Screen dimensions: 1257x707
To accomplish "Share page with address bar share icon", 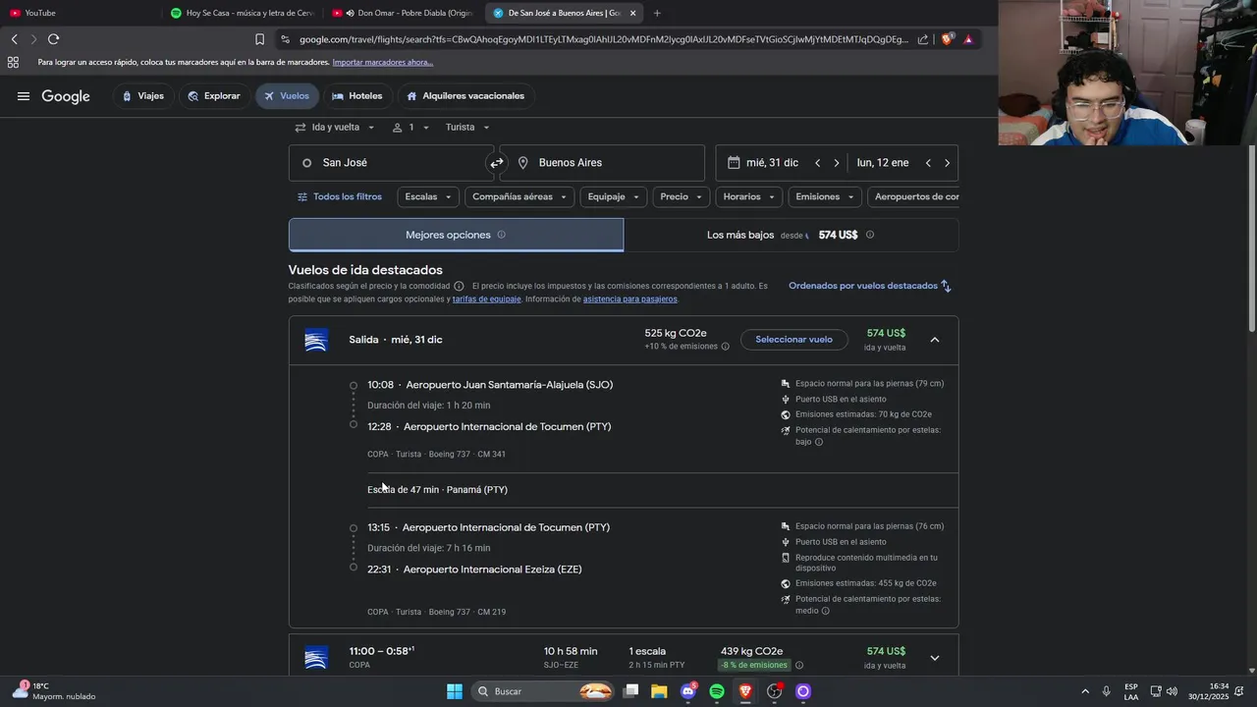I will [x=923, y=39].
